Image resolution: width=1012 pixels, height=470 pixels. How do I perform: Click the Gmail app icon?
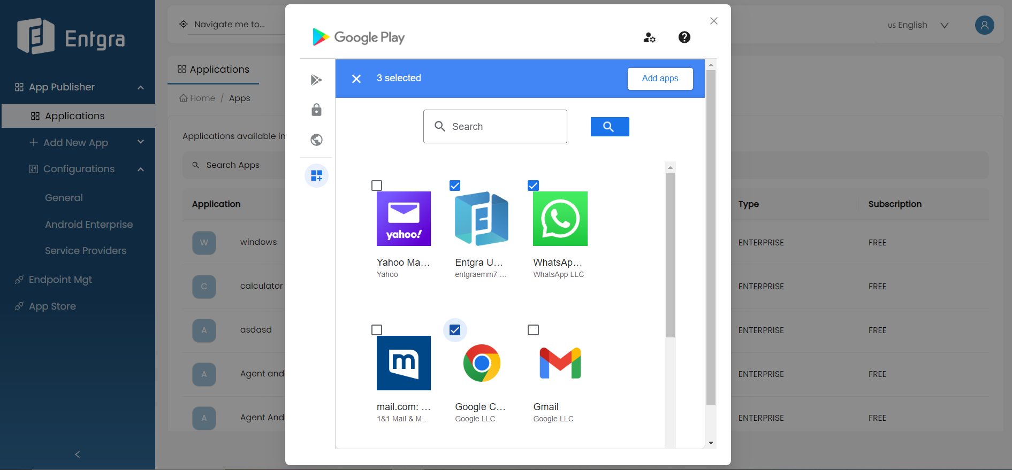point(560,363)
